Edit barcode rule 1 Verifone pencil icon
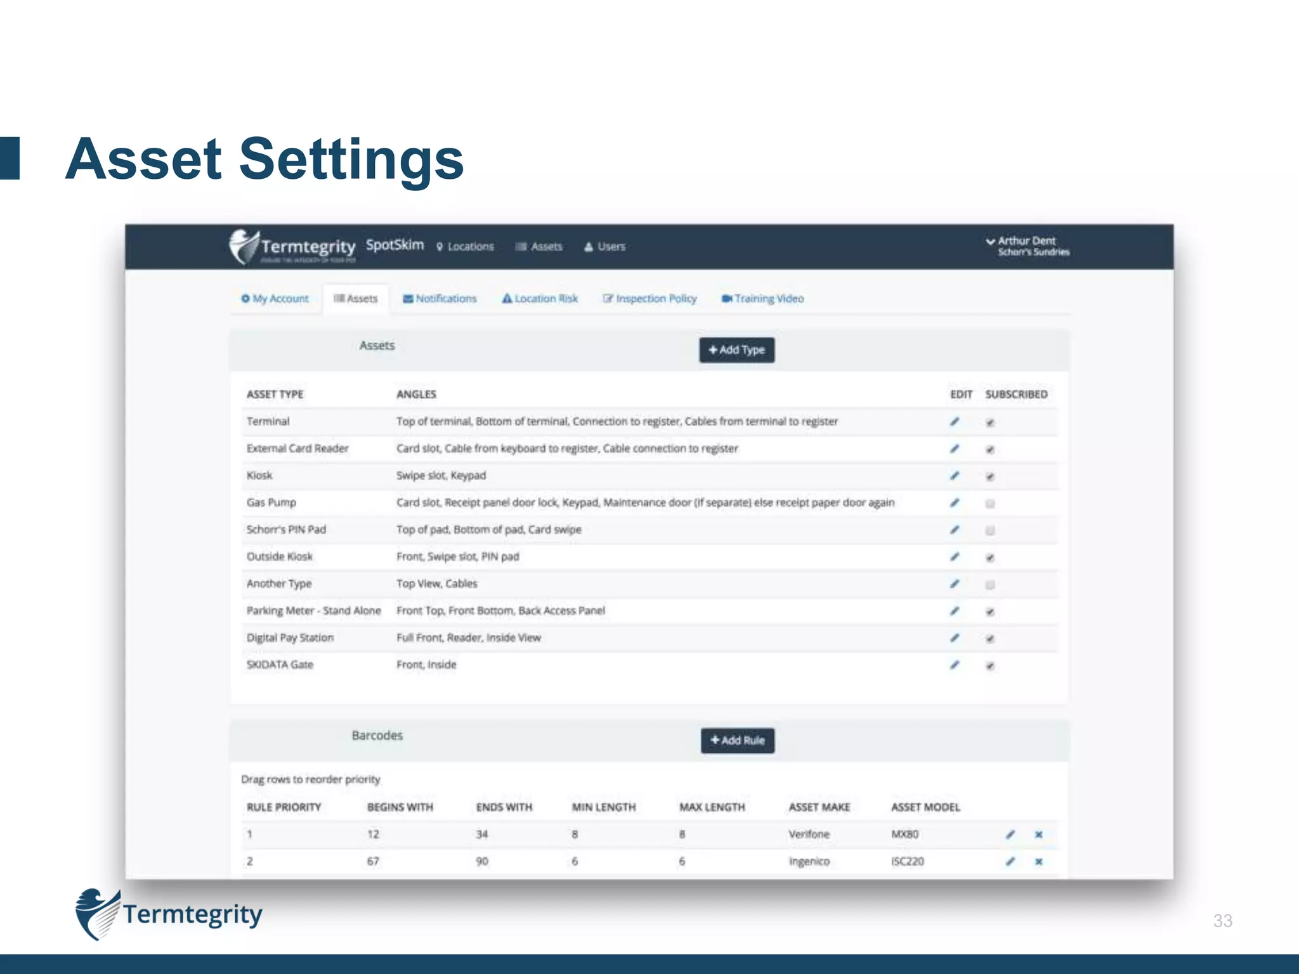 coord(1010,834)
